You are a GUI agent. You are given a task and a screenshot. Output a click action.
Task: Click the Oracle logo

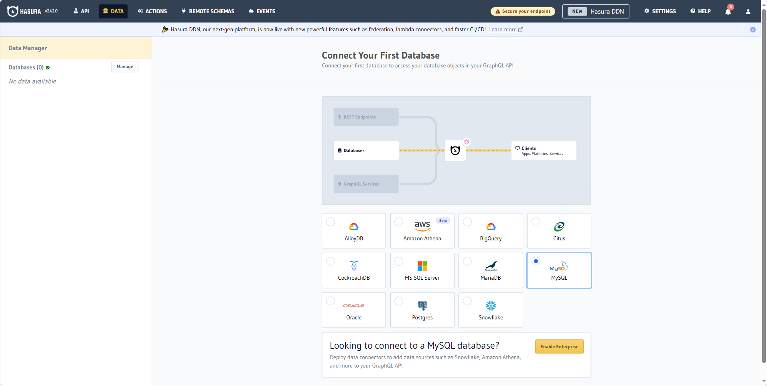pyautogui.click(x=354, y=306)
